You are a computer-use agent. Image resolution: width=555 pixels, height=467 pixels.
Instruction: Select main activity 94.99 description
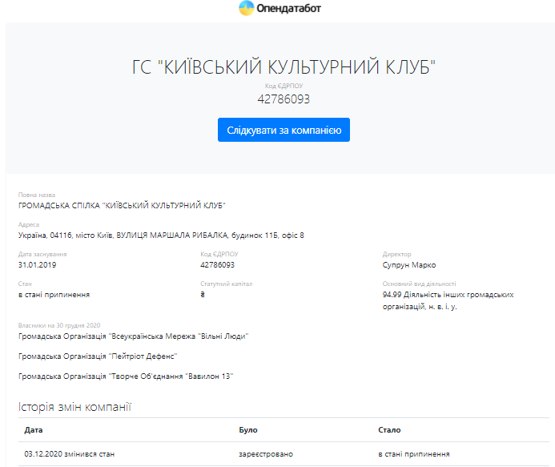[x=448, y=300]
